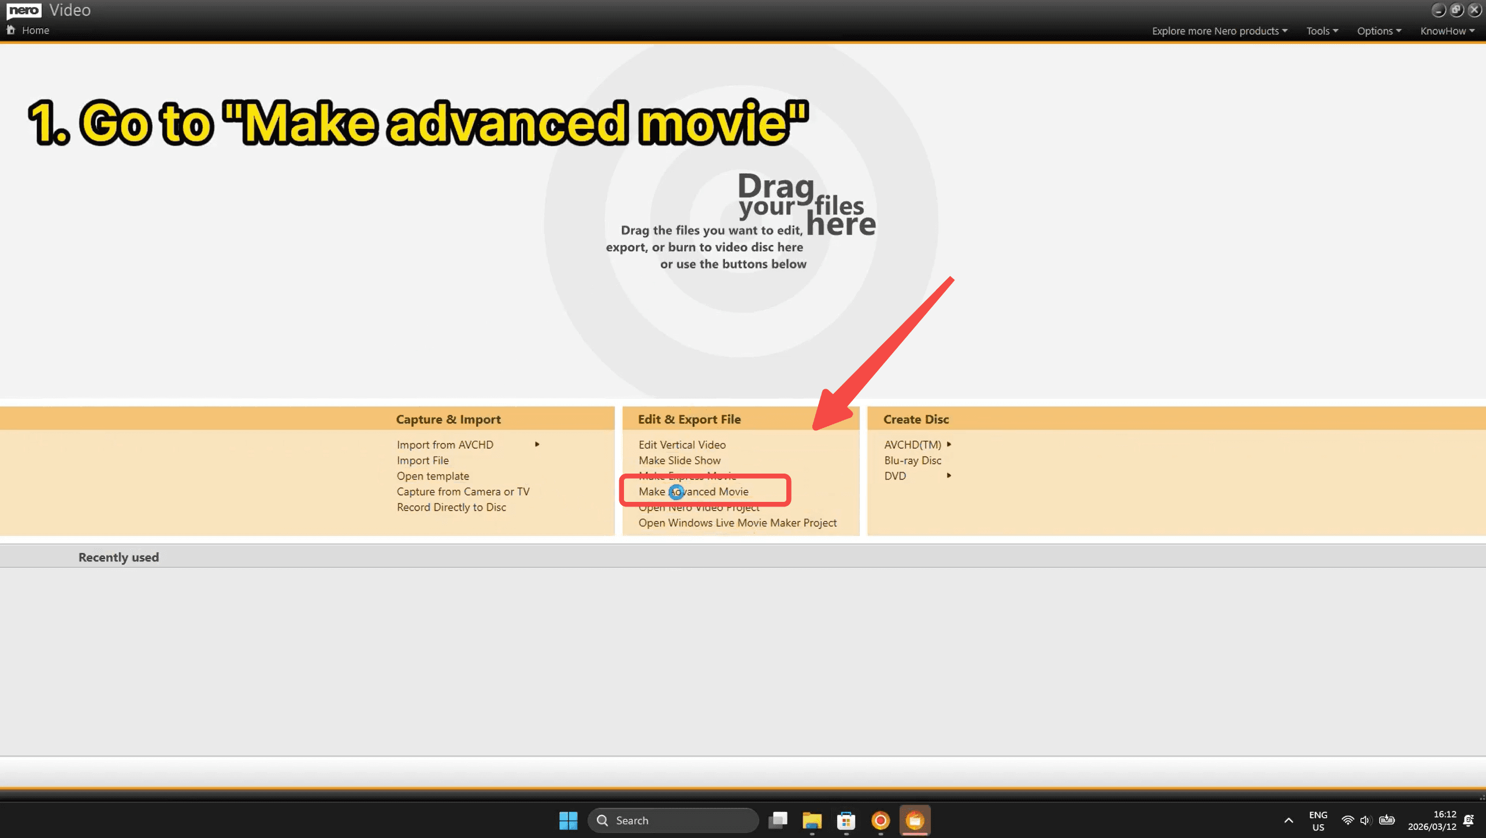Viewport: 1486px width, 838px height.
Task: Open the Wi-Fi network tray icon
Action: 1347,820
